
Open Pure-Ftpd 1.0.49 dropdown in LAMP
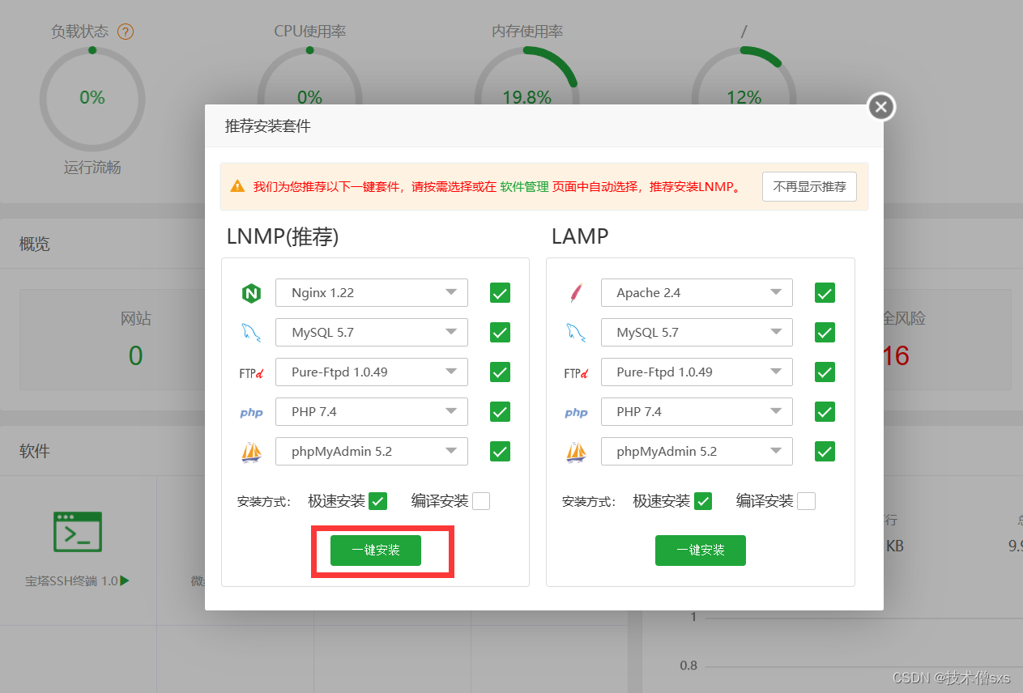point(697,372)
